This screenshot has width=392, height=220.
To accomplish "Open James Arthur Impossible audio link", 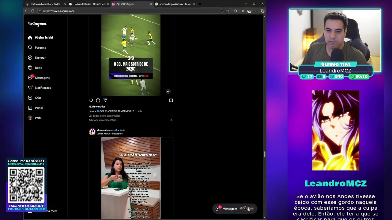I will click(110, 134).
